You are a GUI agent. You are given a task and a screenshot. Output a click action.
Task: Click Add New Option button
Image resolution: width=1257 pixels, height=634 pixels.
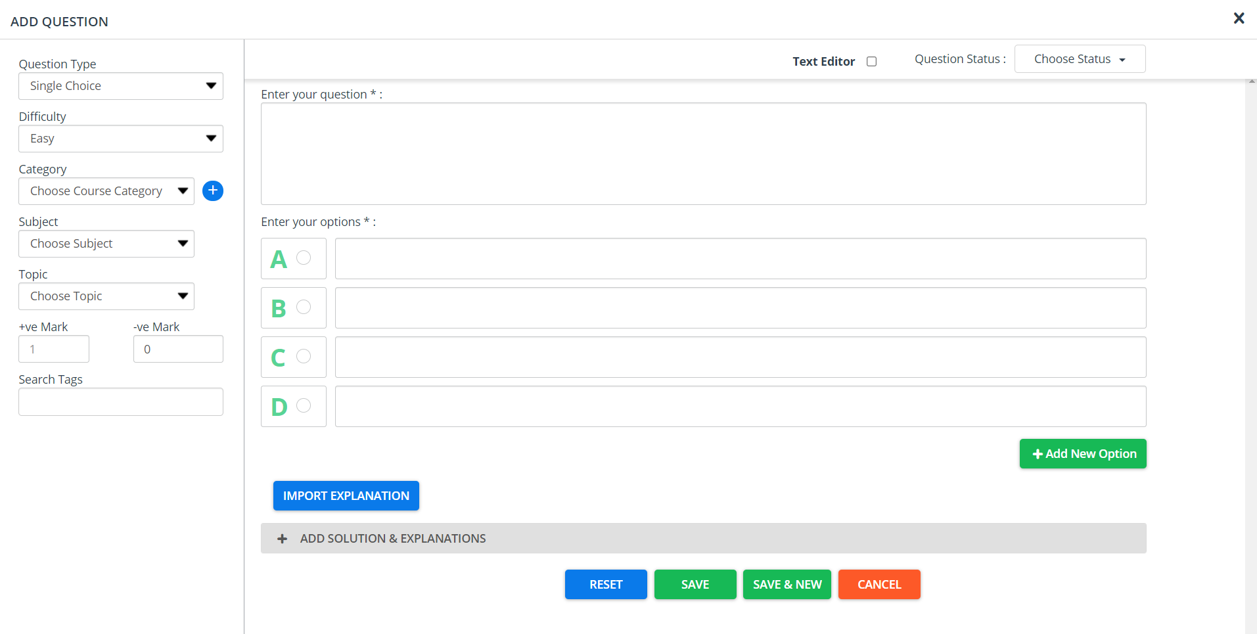(x=1083, y=454)
